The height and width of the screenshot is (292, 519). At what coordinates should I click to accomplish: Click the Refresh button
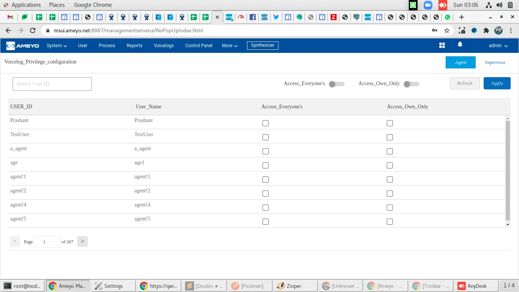pyautogui.click(x=465, y=83)
